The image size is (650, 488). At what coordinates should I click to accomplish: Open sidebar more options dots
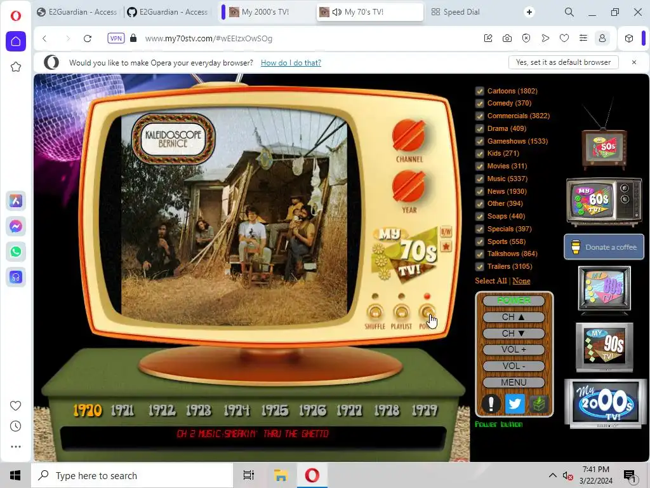15,447
